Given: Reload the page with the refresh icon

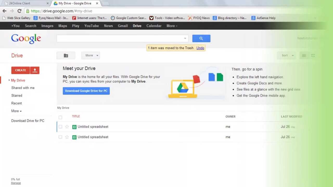Looking at the screenshot, I should click(x=19, y=11).
